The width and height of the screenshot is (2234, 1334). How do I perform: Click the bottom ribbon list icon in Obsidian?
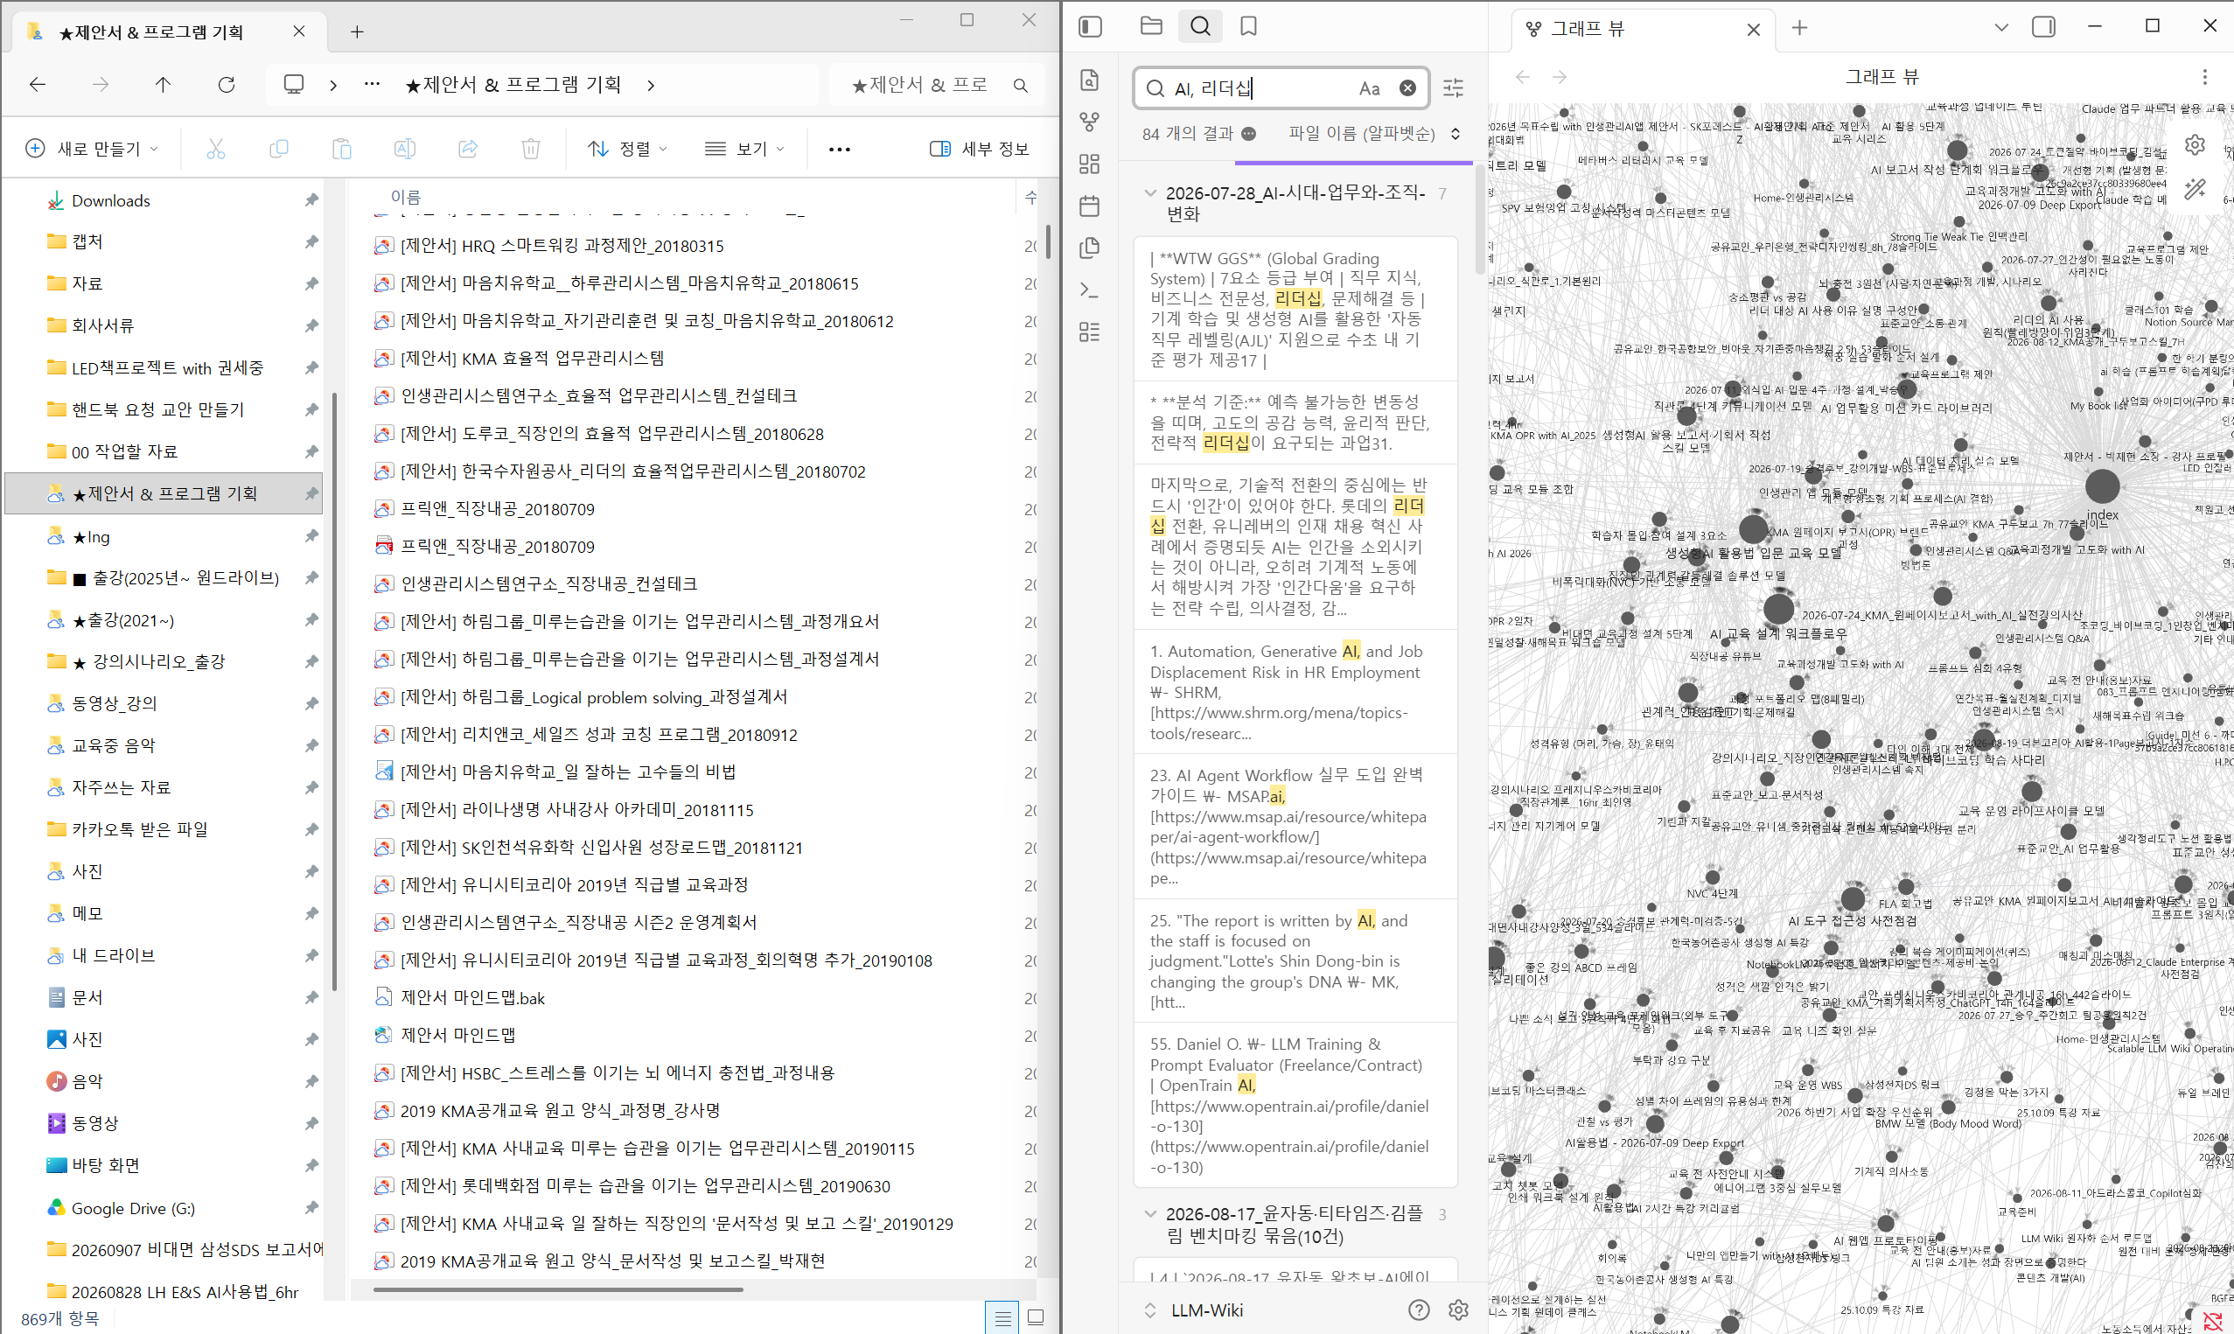pos(1089,332)
